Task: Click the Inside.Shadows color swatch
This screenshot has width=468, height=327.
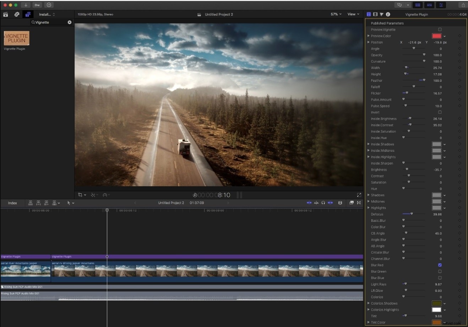Action: tap(436, 144)
